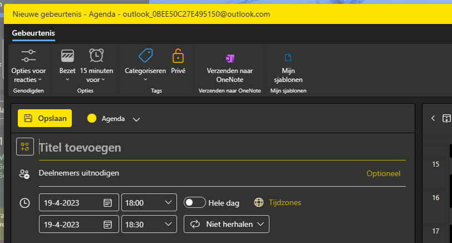
Task: Click the start date field 19-4-2023
Action: [78, 202]
